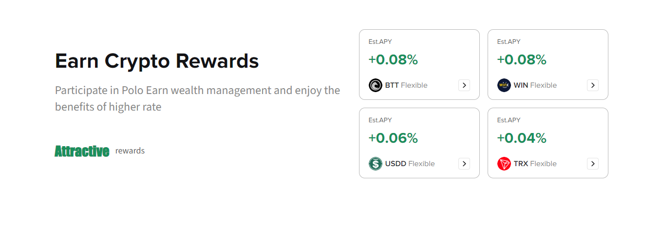Click the TRX coin icon
Screen dimensions: 661x228
click(x=504, y=164)
